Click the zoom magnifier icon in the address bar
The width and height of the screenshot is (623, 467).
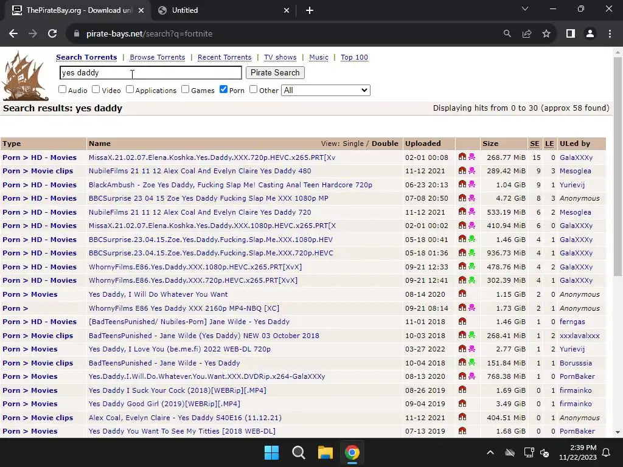(507, 34)
